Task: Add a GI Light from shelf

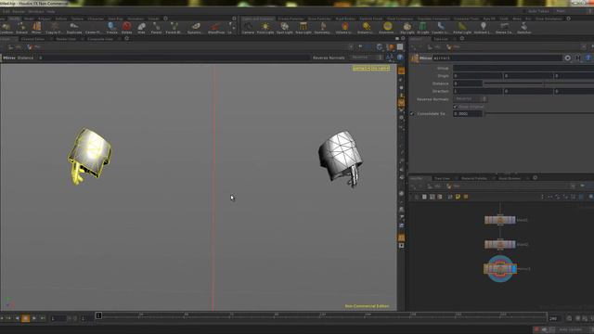Action: tap(422, 28)
